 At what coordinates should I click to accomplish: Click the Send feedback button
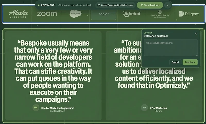pos(150,5)
